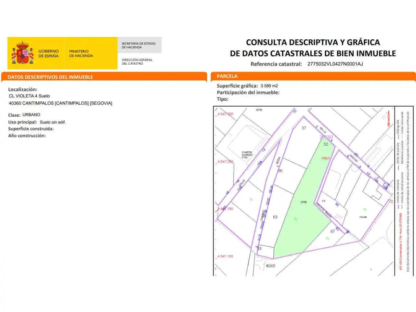Click the 'Año construcción:' label

tap(27, 136)
